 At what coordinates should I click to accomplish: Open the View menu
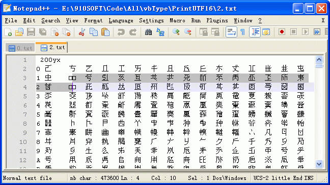[x=72, y=21]
